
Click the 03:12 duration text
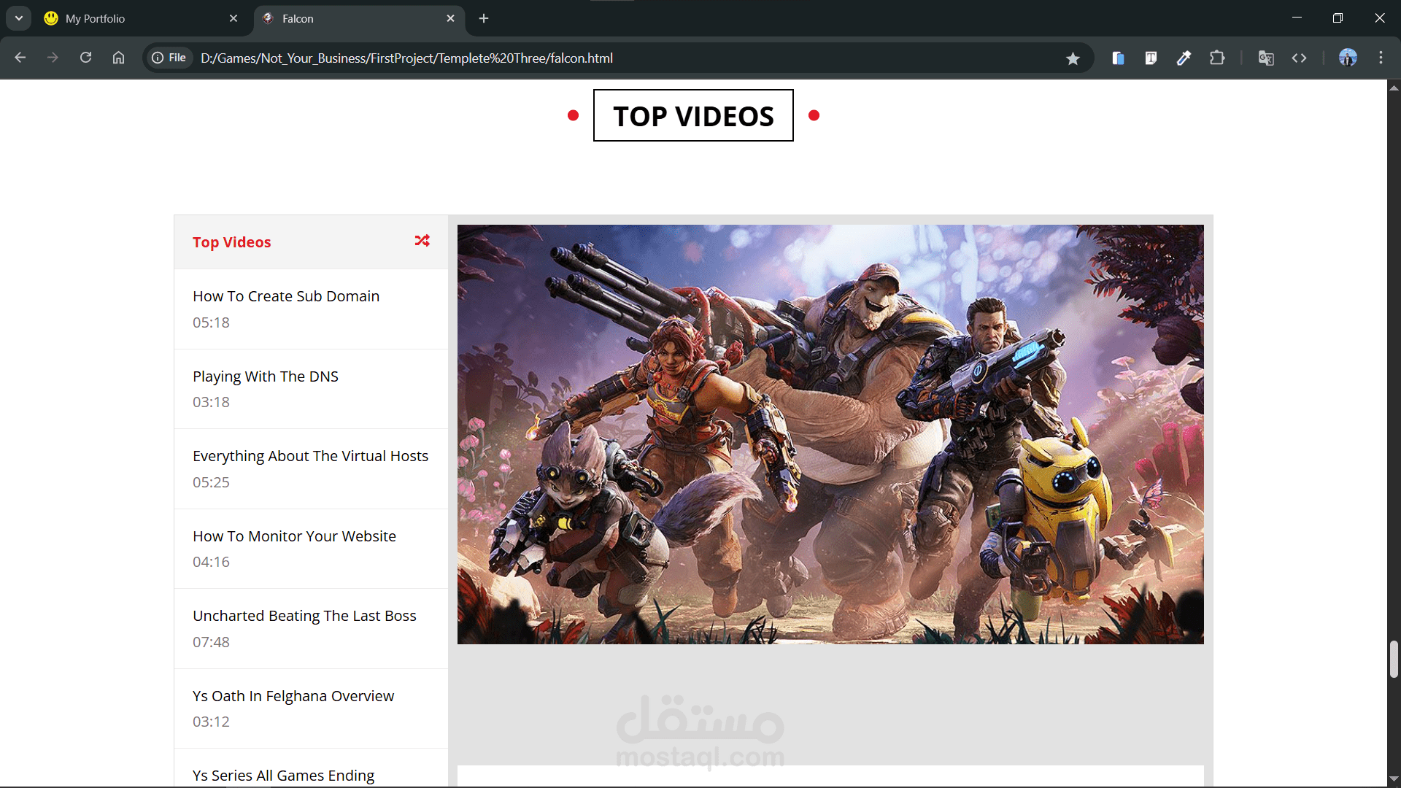211,722
